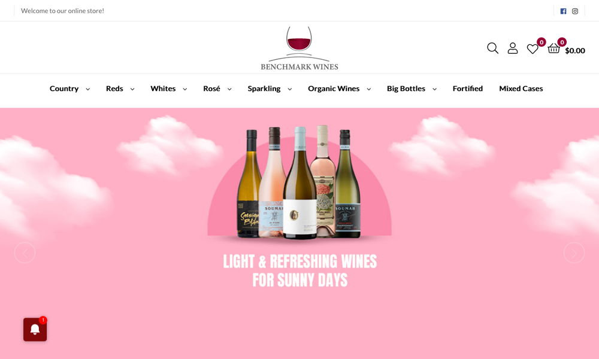Screen dimensions: 599x359
Task: Expand the Sparkling menu chevron
Action: pyautogui.click(x=290, y=89)
